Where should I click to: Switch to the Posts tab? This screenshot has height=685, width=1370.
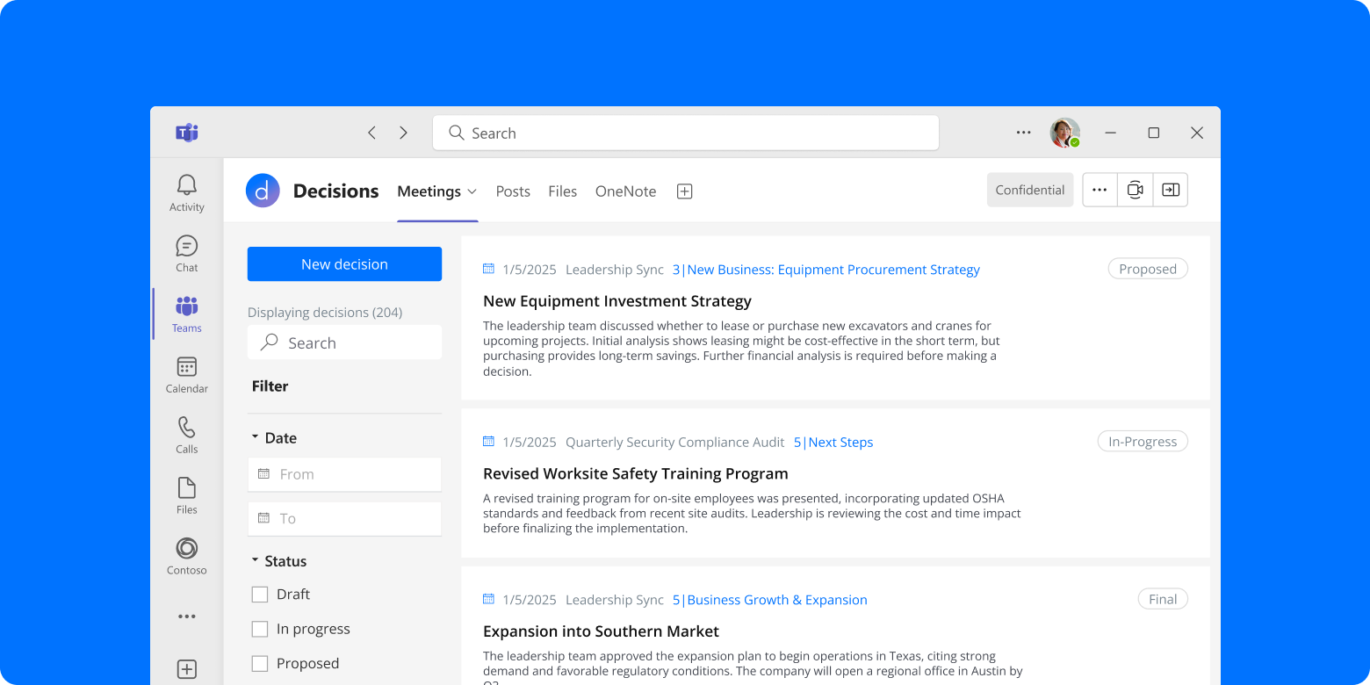click(x=513, y=191)
